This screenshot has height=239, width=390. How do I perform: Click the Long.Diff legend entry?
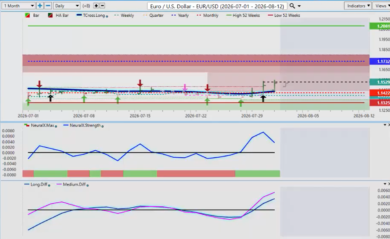tap(36, 184)
